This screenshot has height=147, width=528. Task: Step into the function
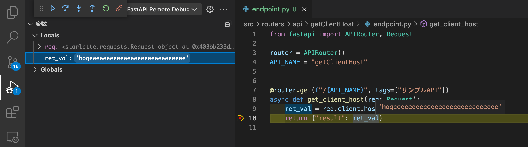click(x=78, y=9)
